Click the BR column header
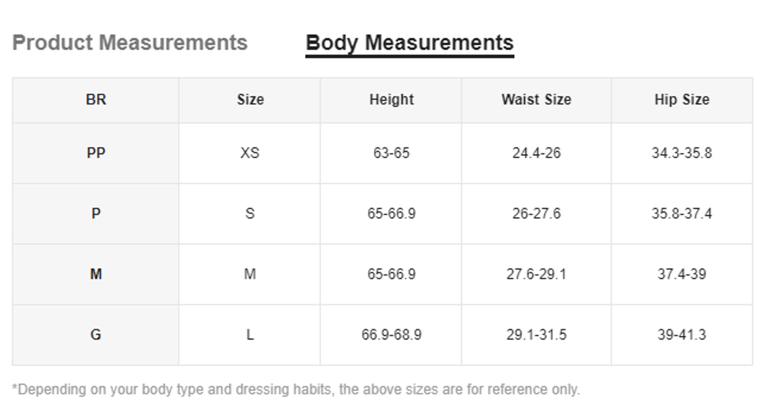The height and width of the screenshot is (405, 777). (x=96, y=100)
